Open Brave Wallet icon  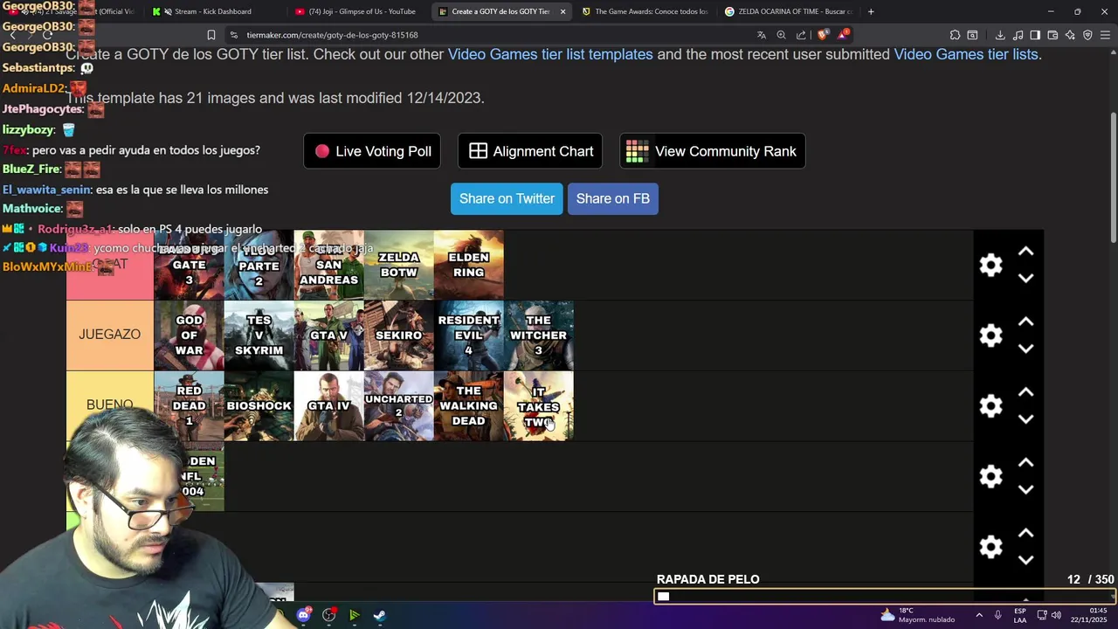[1052, 35]
